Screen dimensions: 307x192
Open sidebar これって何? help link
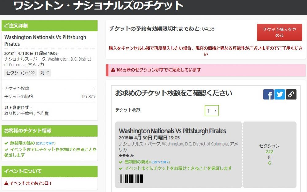click(x=46, y=143)
